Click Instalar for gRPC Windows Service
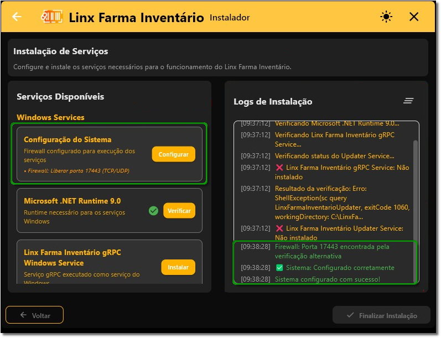The width and height of the screenshot is (441, 338). click(x=178, y=267)
